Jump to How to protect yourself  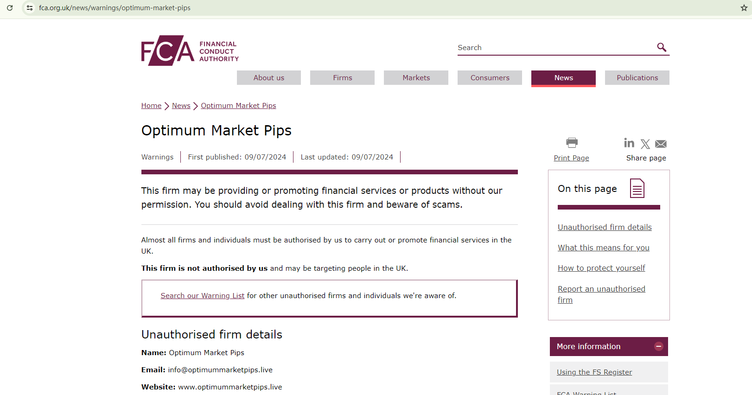[601, 268]
